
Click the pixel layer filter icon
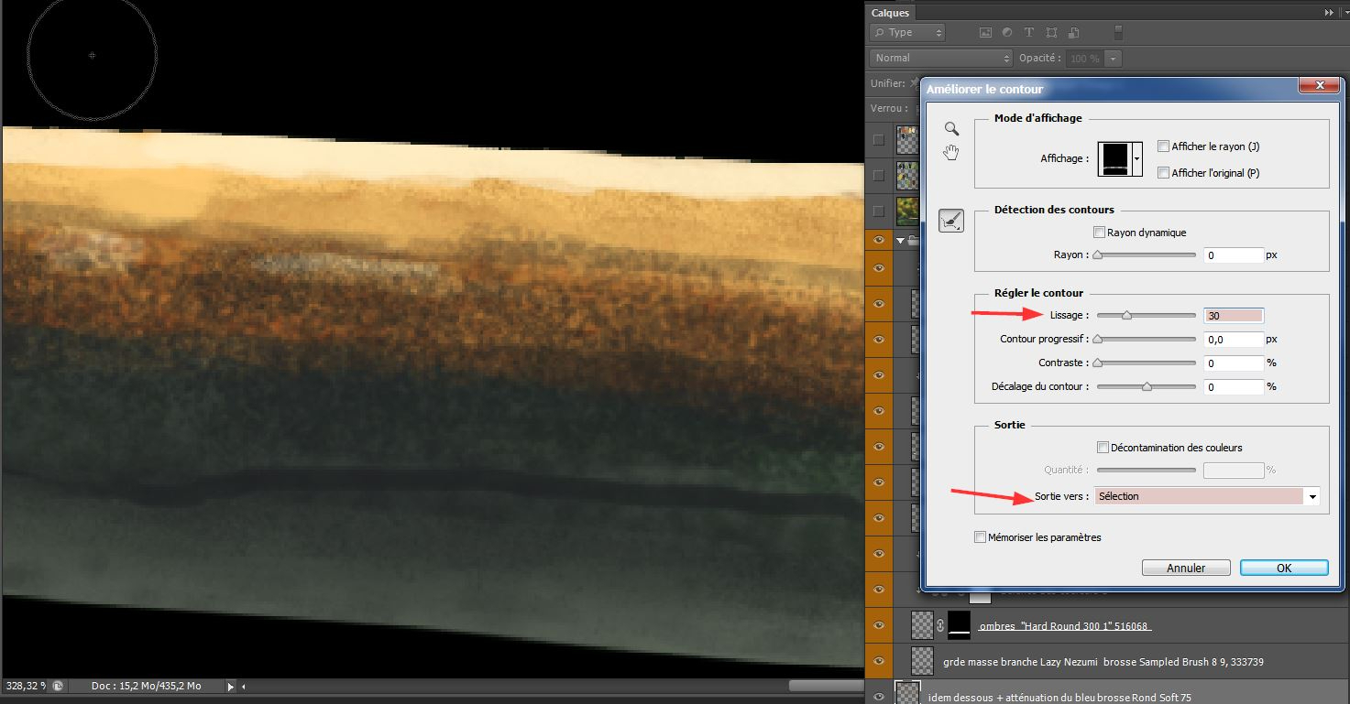pyautogui.click(x=986, y=32)
